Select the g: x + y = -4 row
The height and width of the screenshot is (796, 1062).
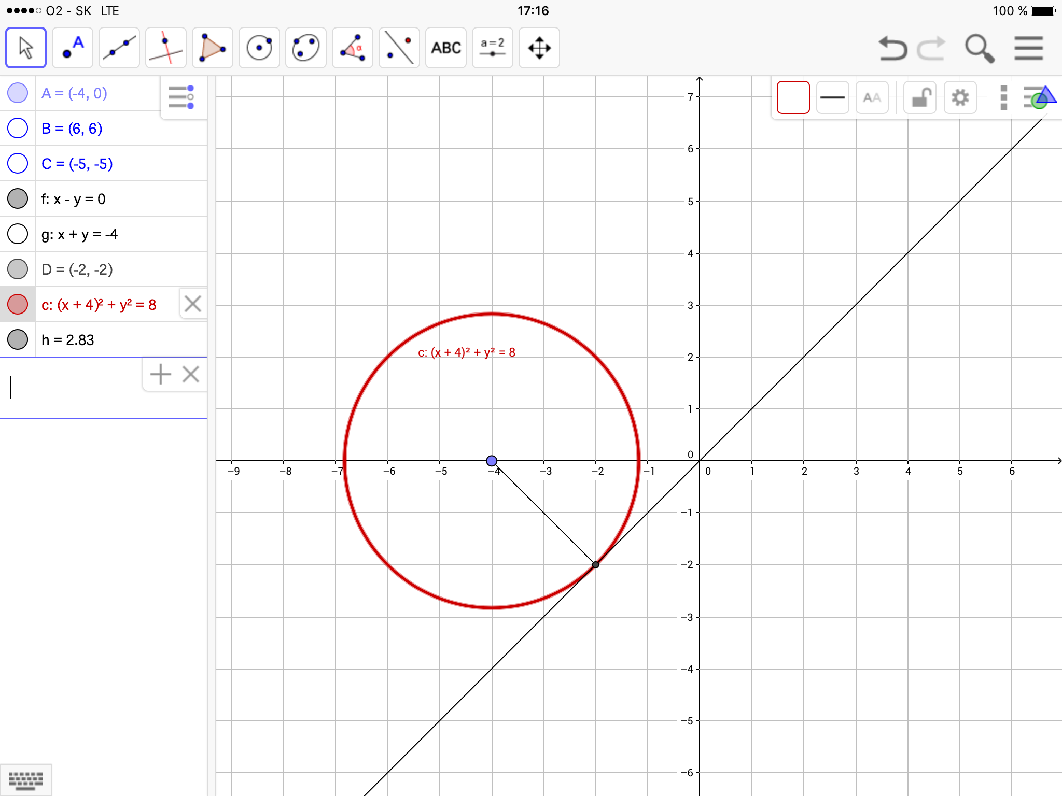pyautogui.click(x=104, y=234)
